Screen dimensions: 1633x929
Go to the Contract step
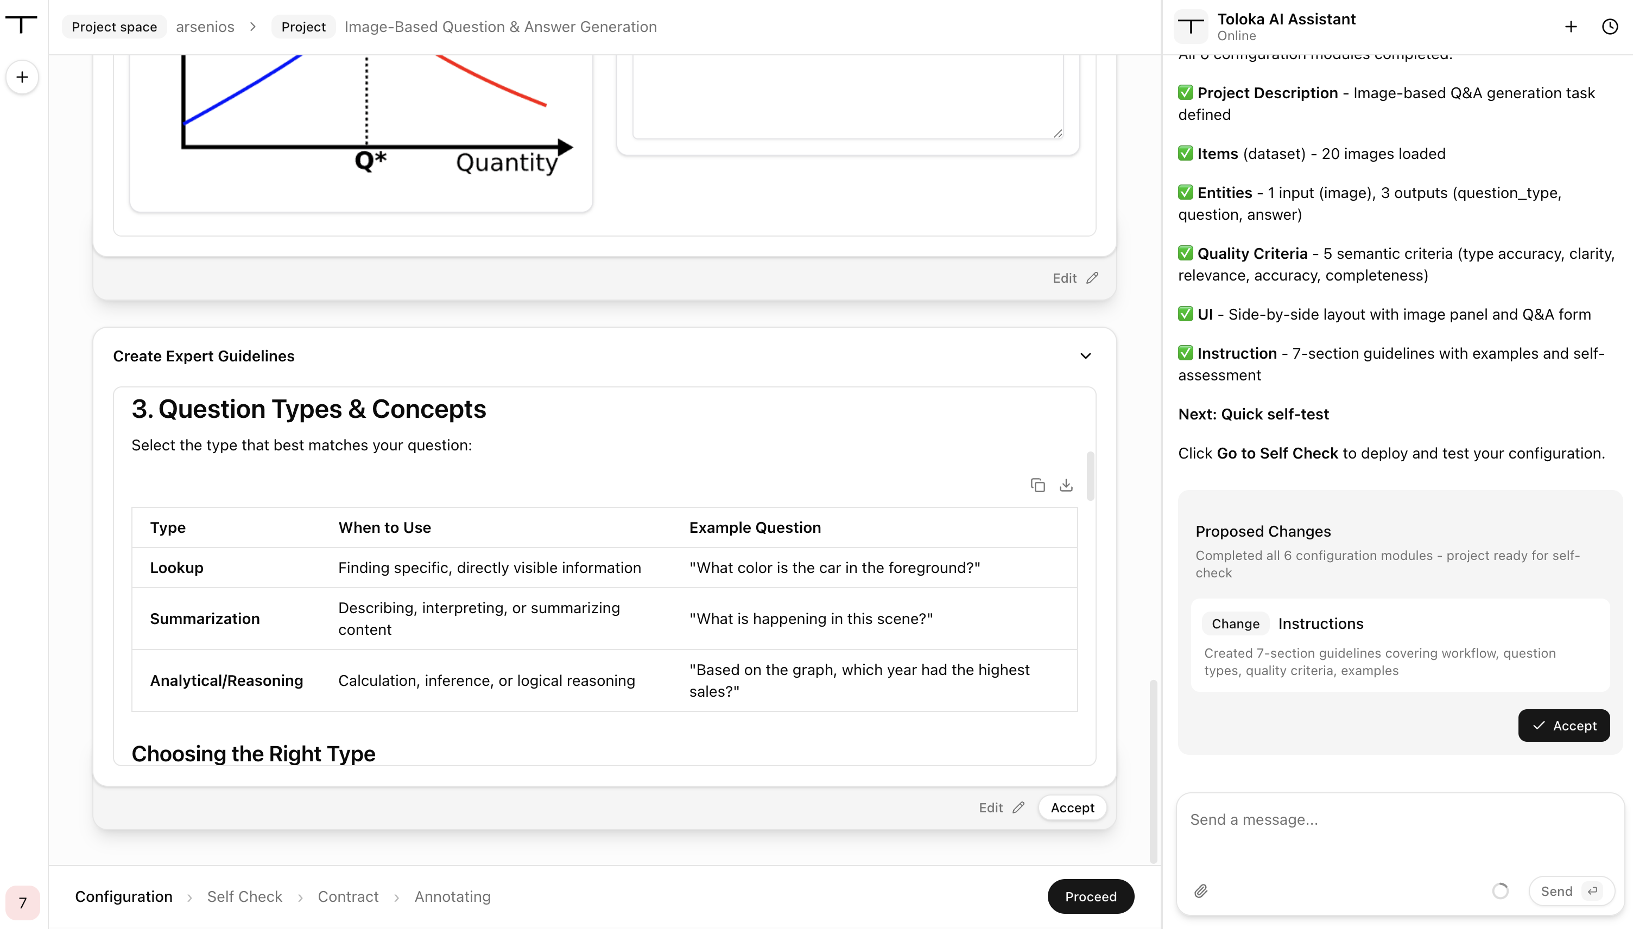(x=348, y=896)
